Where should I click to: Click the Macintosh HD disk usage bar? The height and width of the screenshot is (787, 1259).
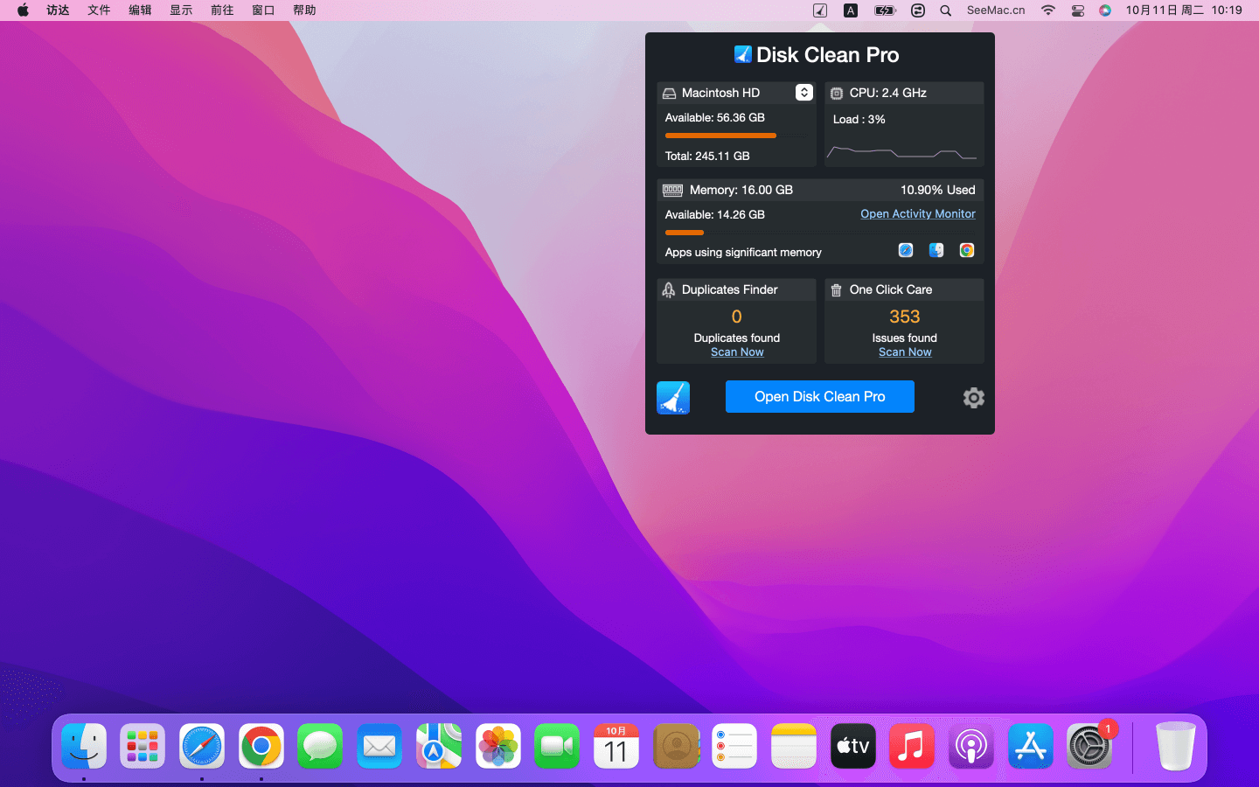coord(734,136)
